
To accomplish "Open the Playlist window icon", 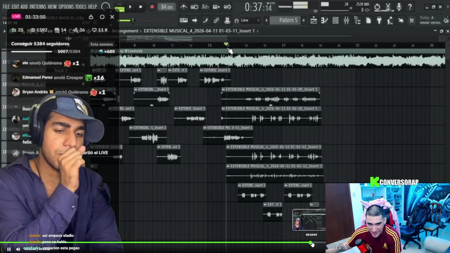I will tap(313, 21).
